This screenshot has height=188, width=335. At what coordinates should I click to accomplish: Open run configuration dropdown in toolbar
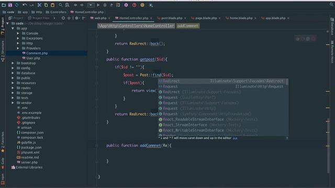tap(91, 5)
